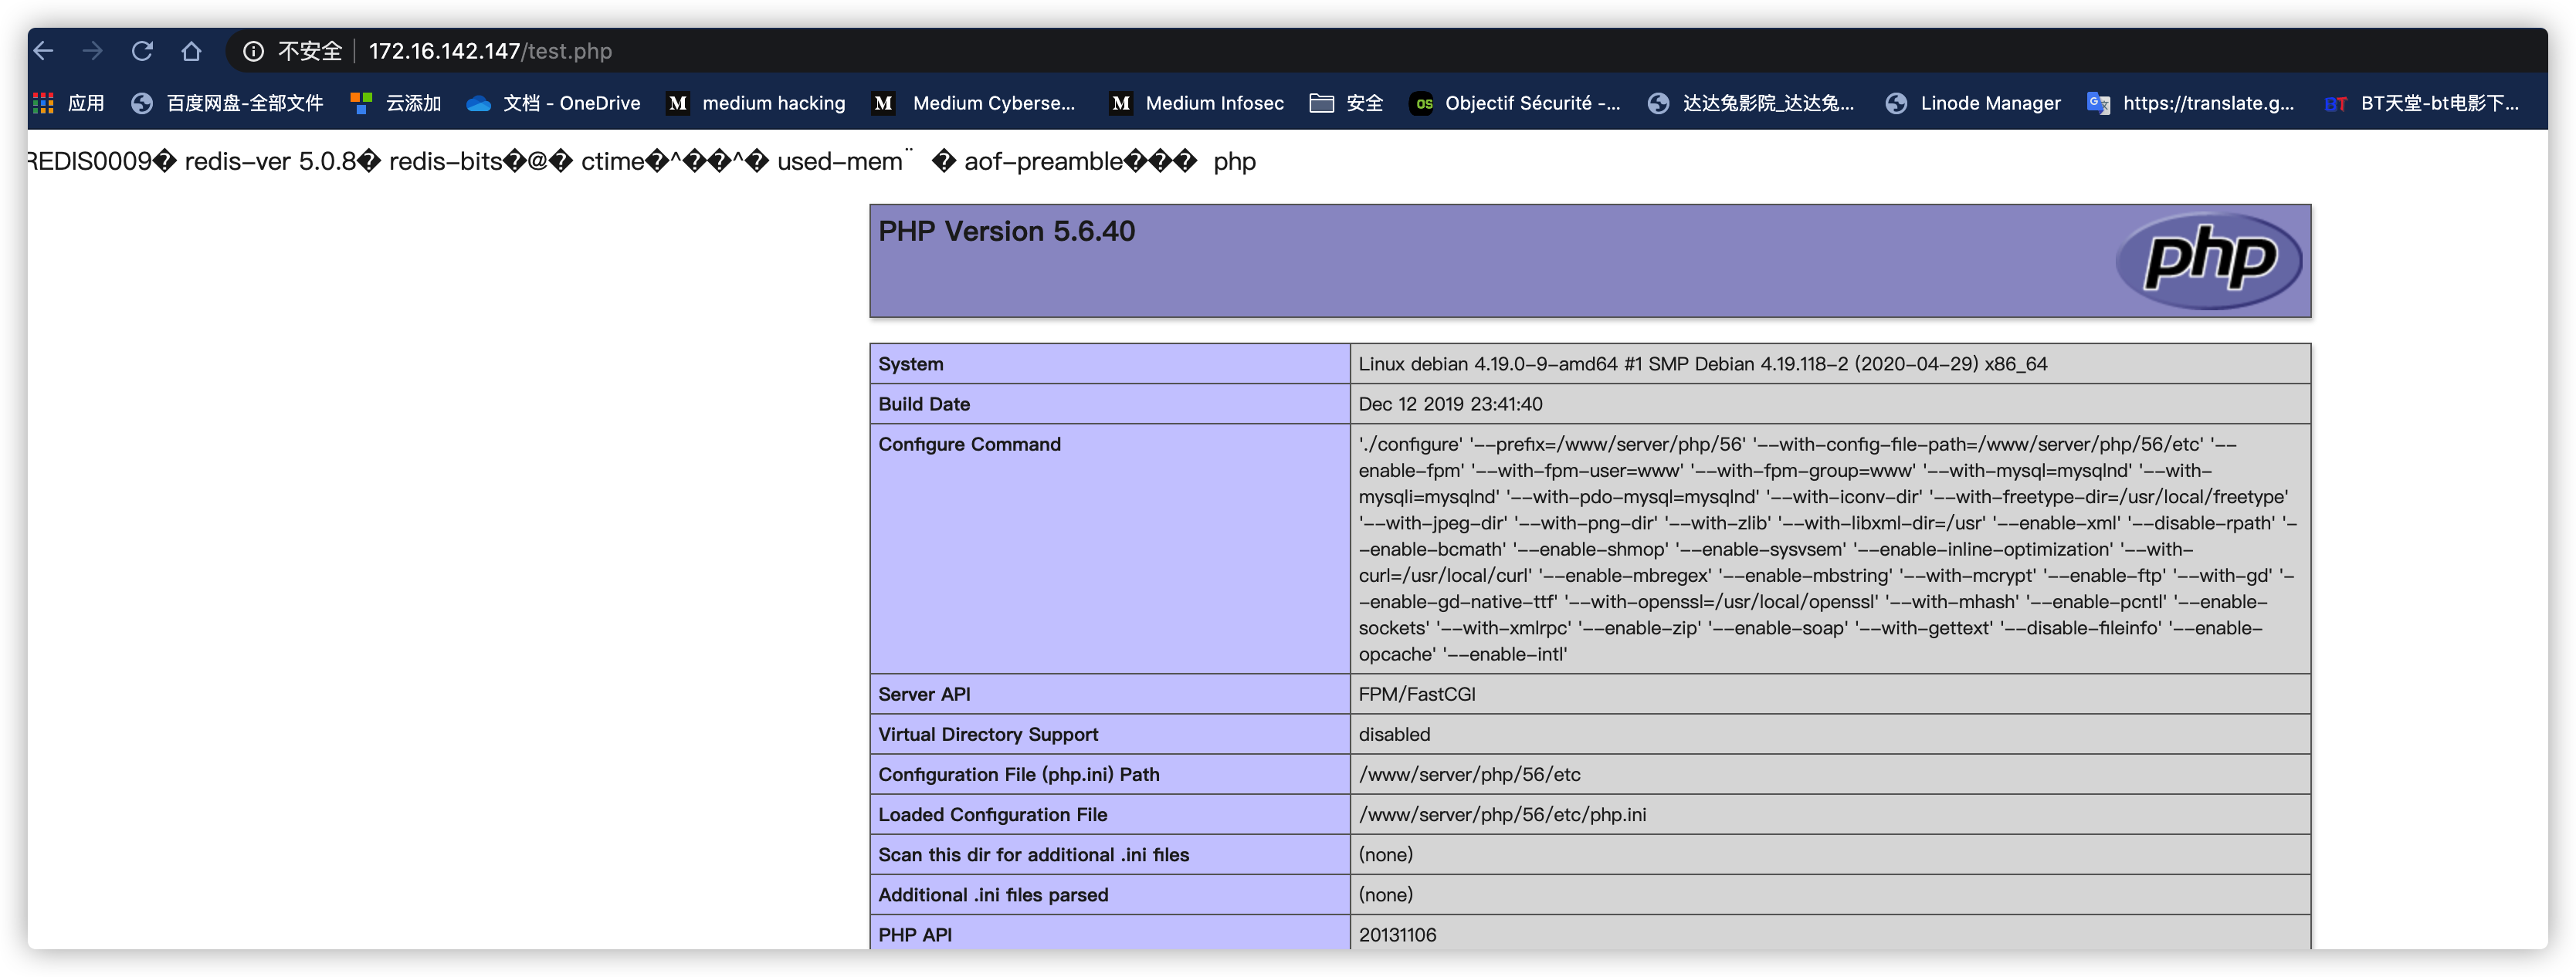Click the REDIS0009 redis-ver 5.0.8 text line
Image resolution: width=2576 pixels, height=977 pixels.
pos(642,161)
